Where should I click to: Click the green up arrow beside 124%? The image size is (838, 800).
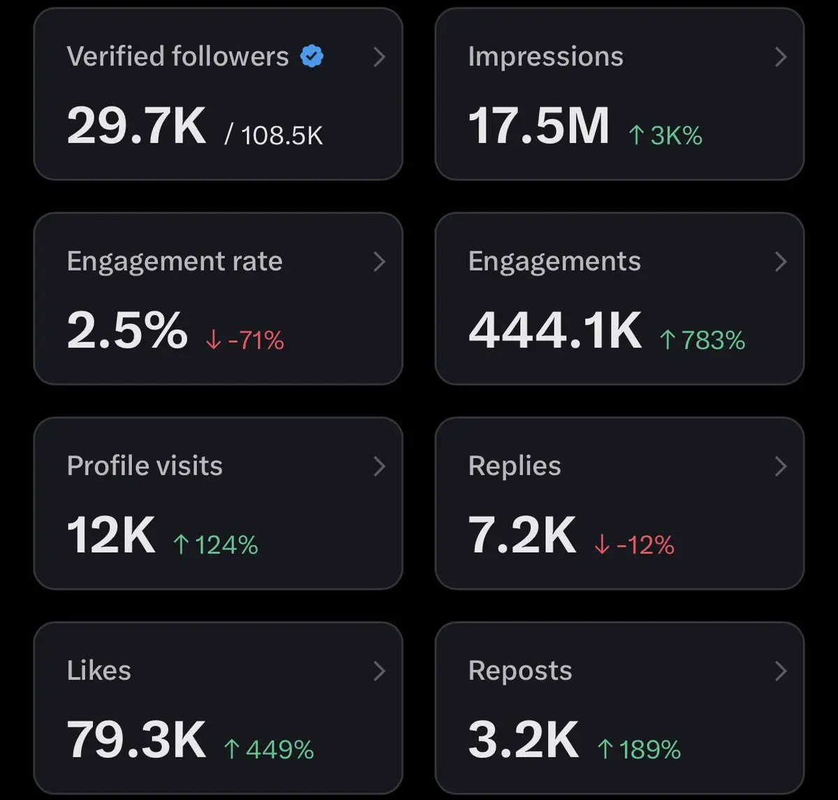[x=181, y=545]
